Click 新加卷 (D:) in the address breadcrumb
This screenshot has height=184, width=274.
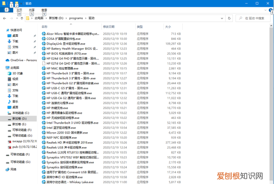[56, 18]
